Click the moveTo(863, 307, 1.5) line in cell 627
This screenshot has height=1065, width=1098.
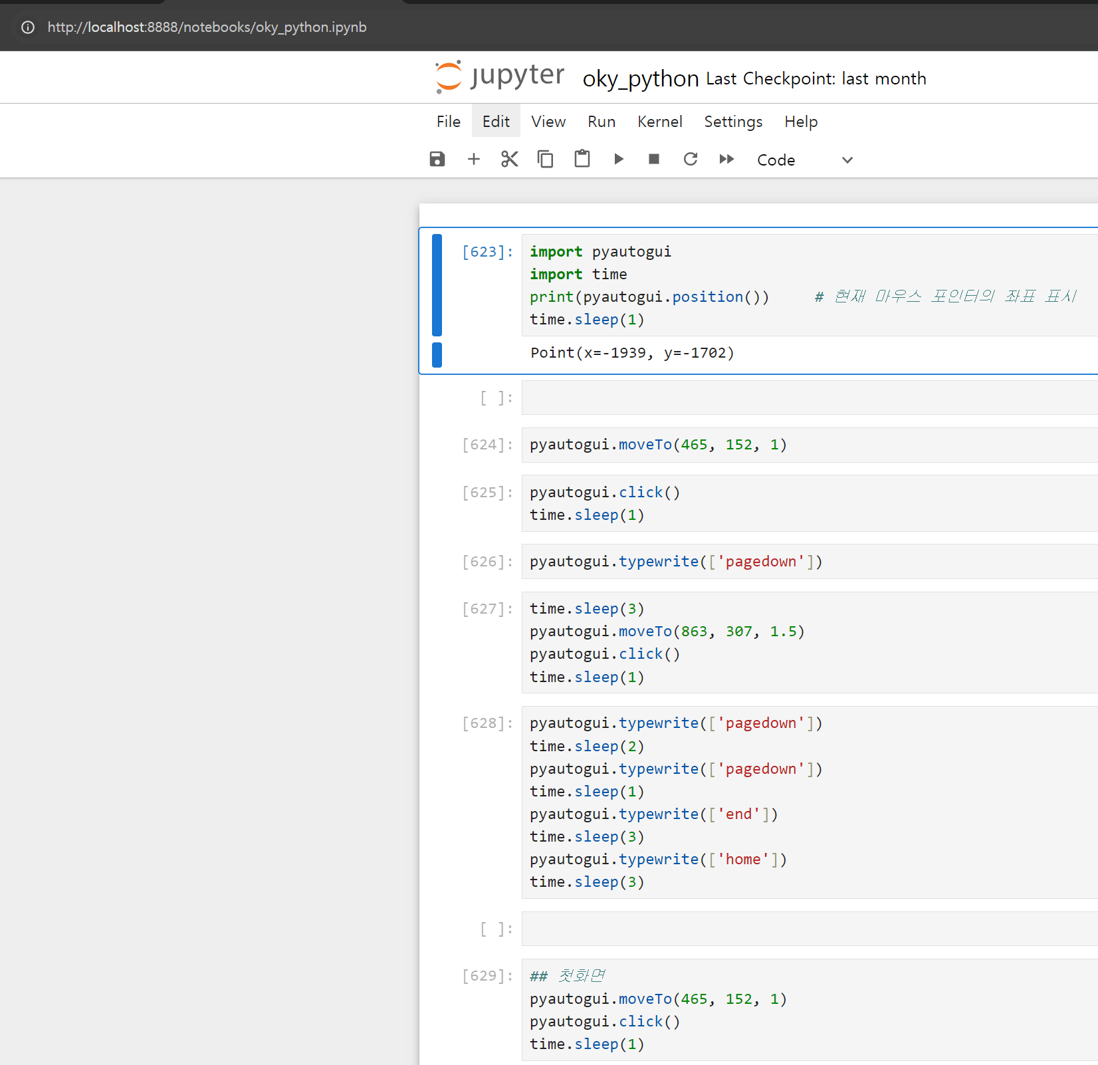(x=667, y=632)
